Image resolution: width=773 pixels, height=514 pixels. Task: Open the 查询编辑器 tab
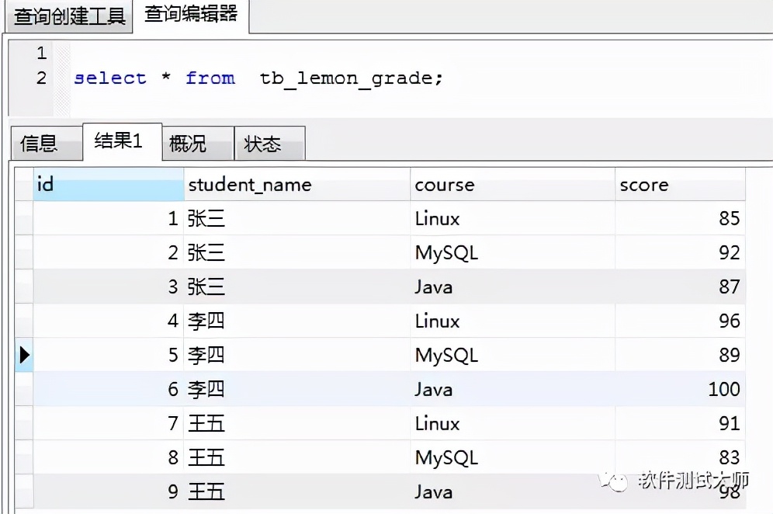191,16
